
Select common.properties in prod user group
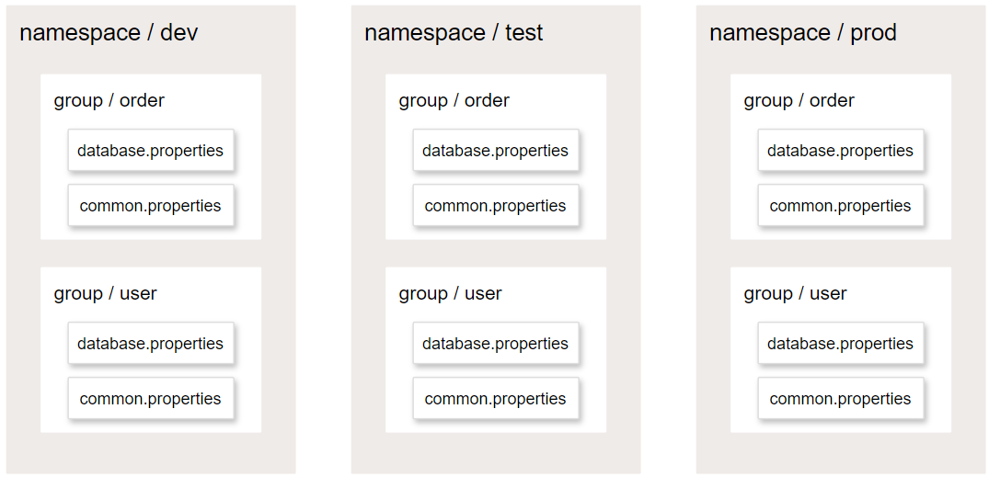point(841,398)
